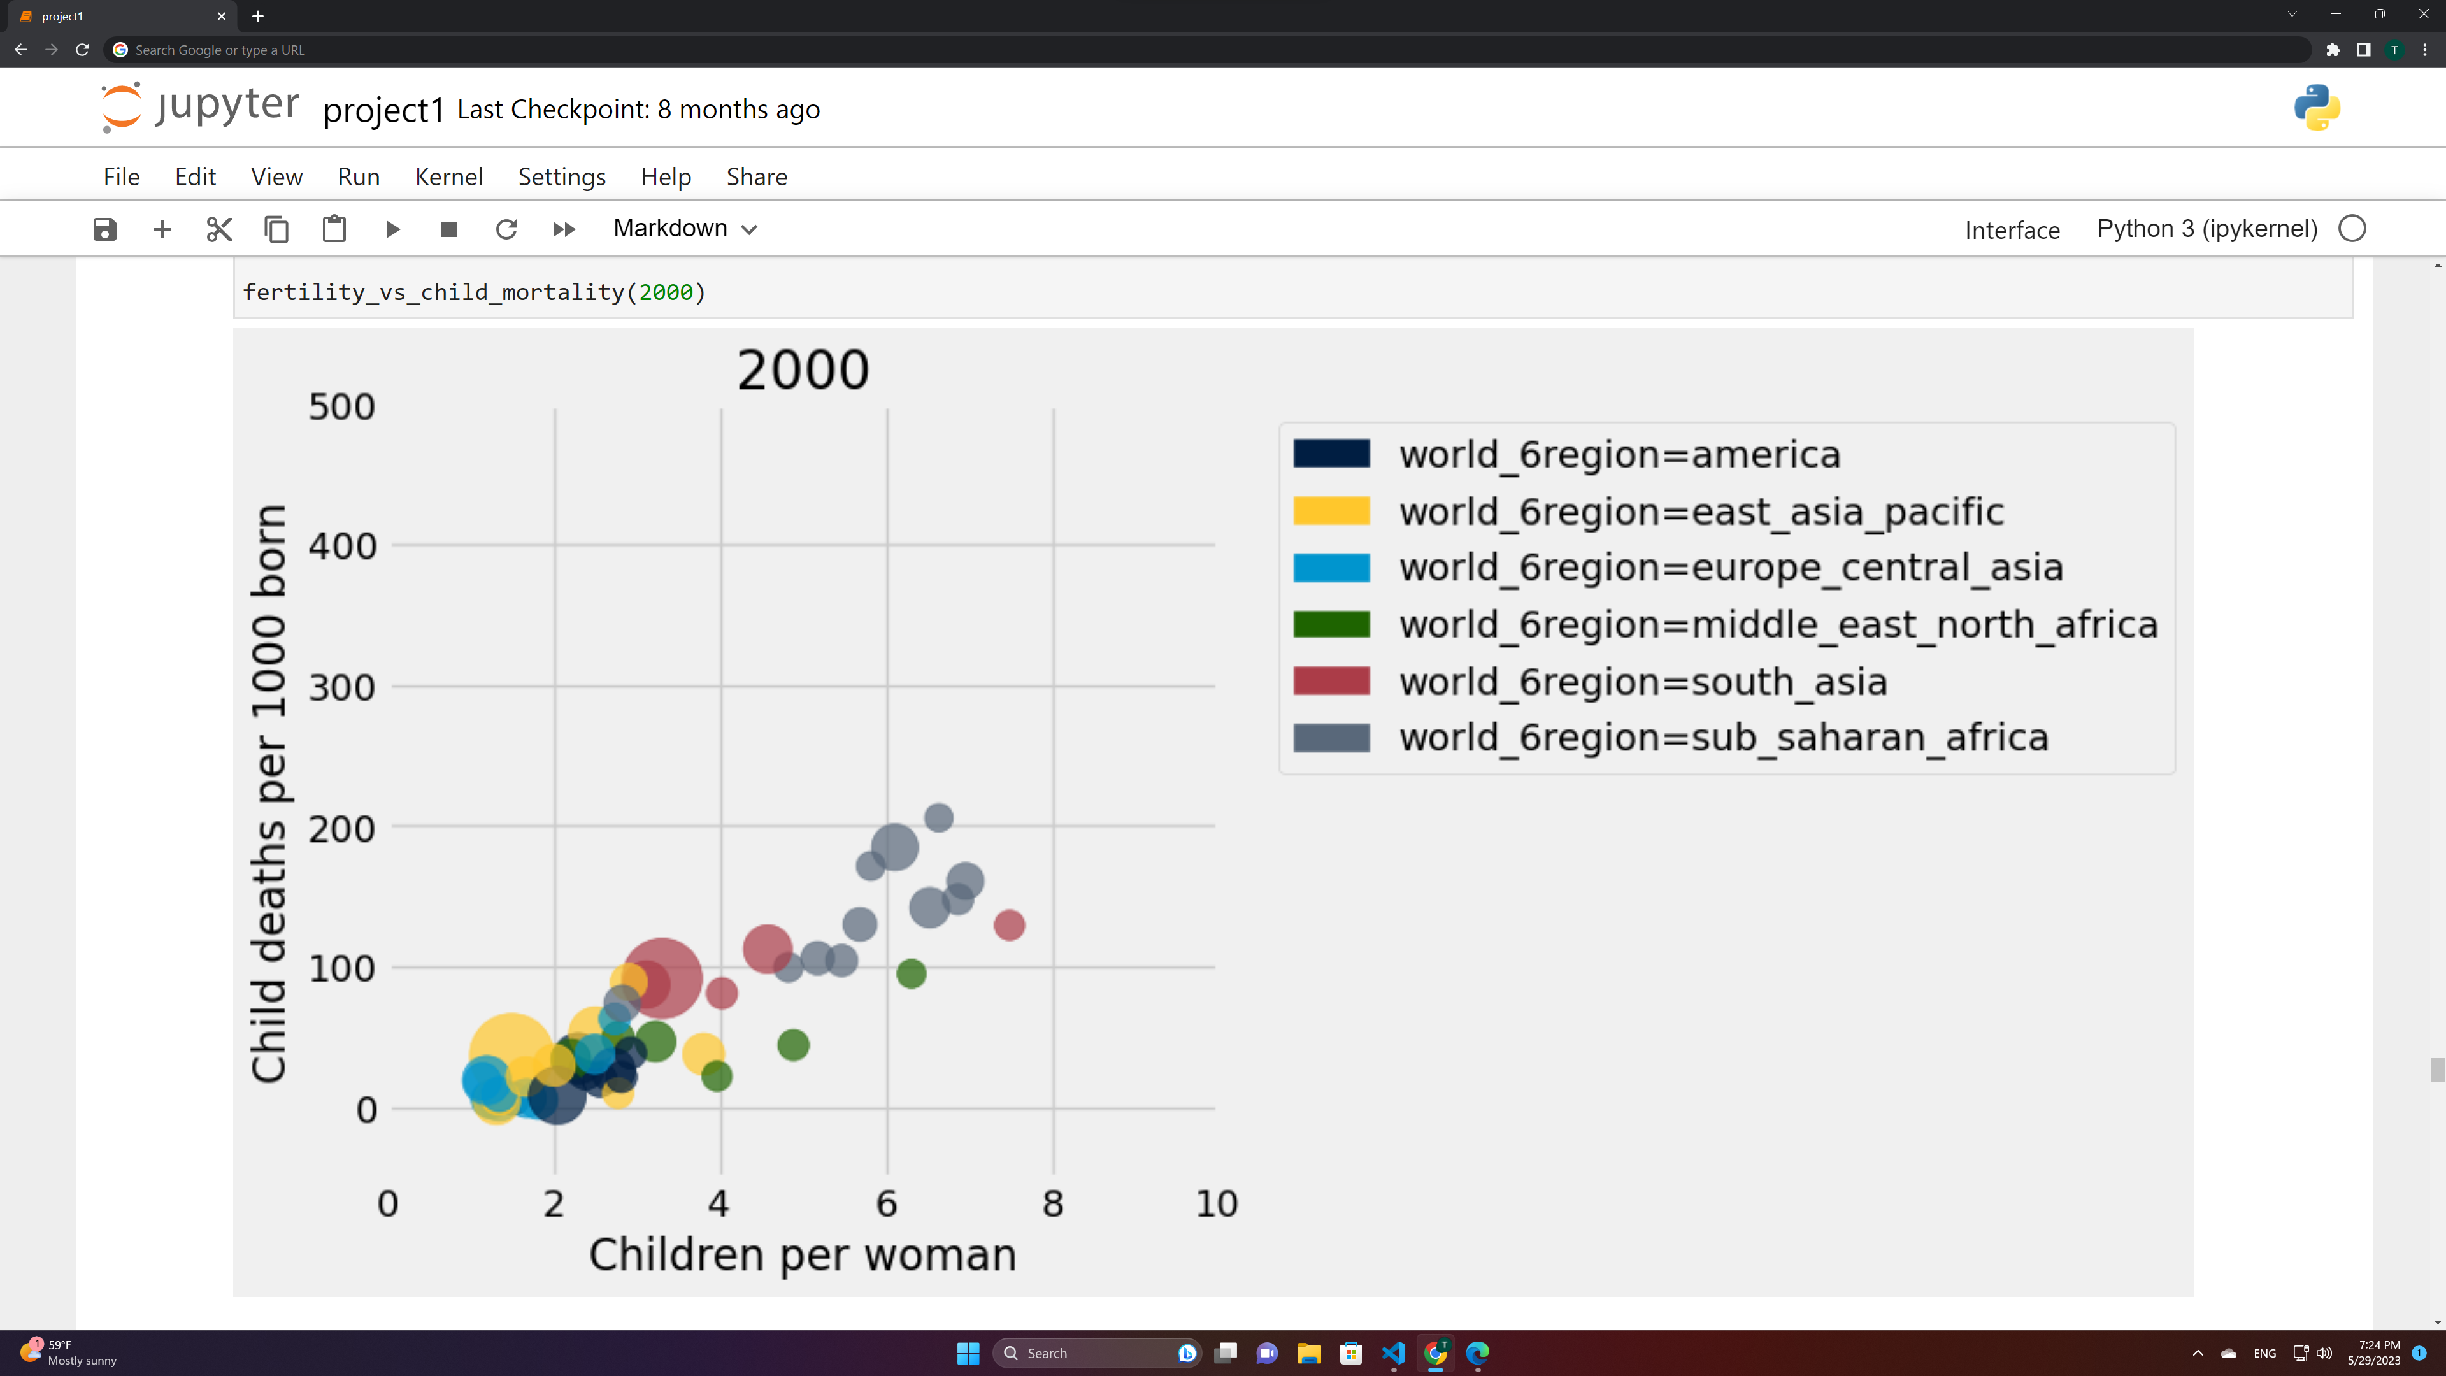Click the Interface button
Image resolution: width=2446 pixels, height=1376 pixels.
(2011, 230)
